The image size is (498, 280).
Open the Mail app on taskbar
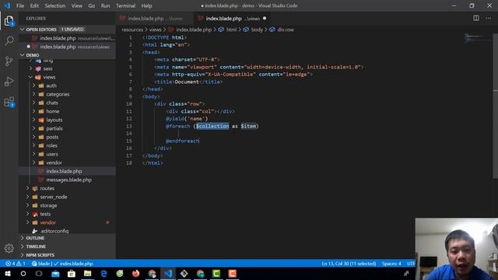point(55,273)
